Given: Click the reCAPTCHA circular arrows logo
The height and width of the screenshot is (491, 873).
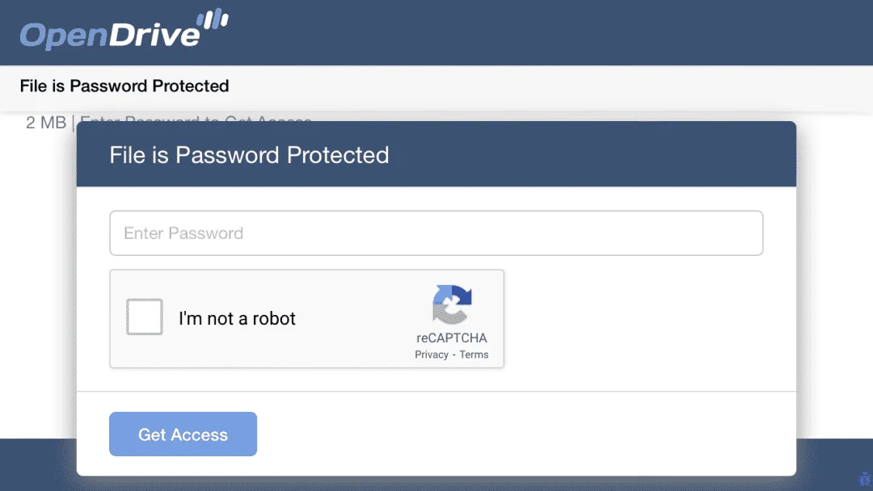Looking at the screenshot, I should [x=452, y=304].
